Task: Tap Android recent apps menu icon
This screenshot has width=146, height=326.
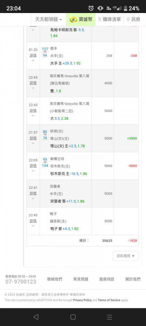Action: pos(109,317)
